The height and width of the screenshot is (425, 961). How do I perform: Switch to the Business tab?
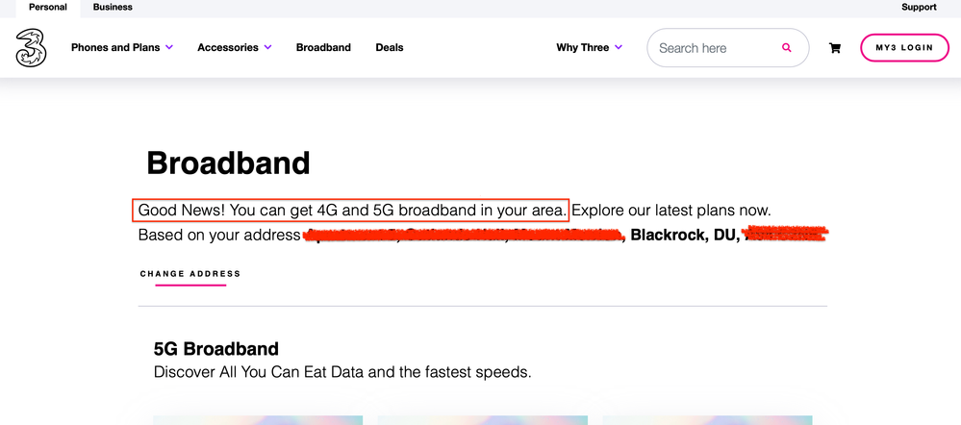coord(113,8)
